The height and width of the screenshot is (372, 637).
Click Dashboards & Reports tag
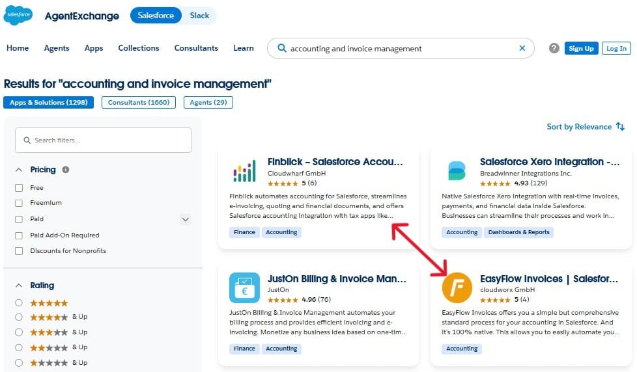[x=518, y=232]
